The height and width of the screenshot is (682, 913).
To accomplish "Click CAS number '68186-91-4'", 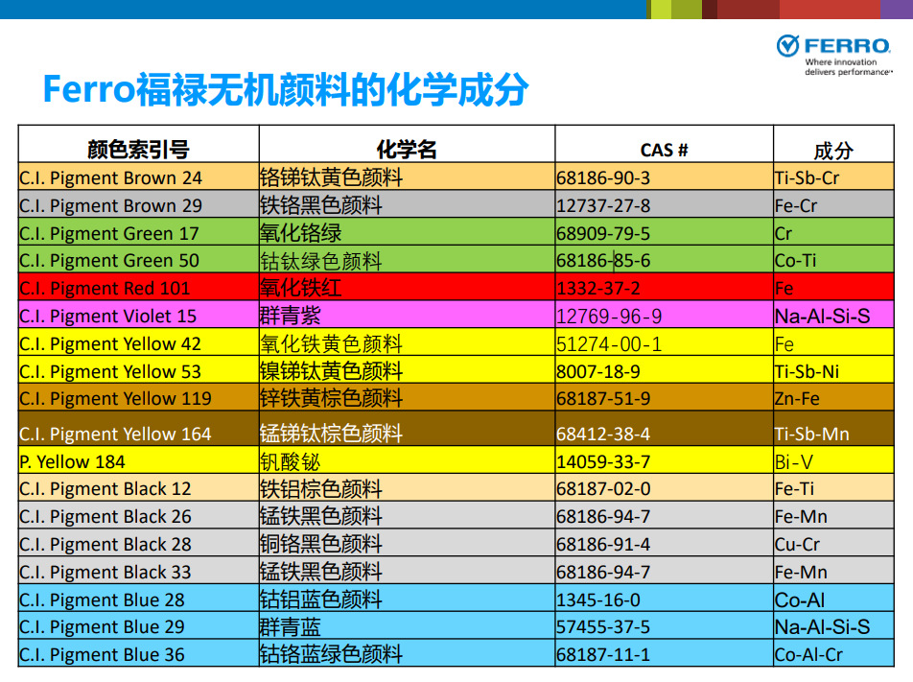I will [603, 544].
